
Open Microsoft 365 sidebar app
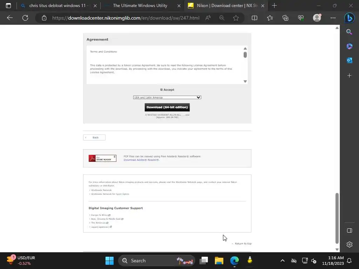[349, 46]
